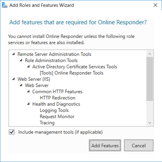This screenshot has width=162, height=162.
Task: Click the wizard icon in title bar
Action: (x=5, y=5)
